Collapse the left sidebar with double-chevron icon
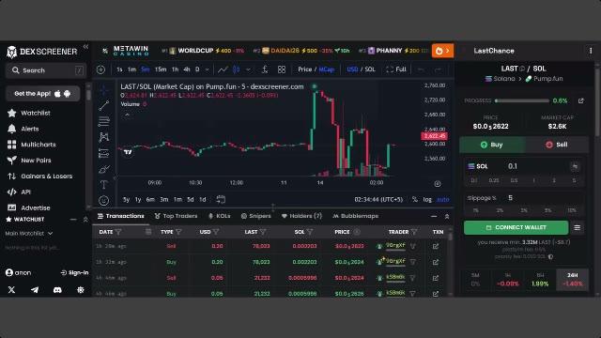Viewport: 601px width, 338px height. tap(85, 46)
